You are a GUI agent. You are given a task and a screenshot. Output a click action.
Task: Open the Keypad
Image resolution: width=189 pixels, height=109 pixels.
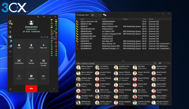tap(31, 77)
